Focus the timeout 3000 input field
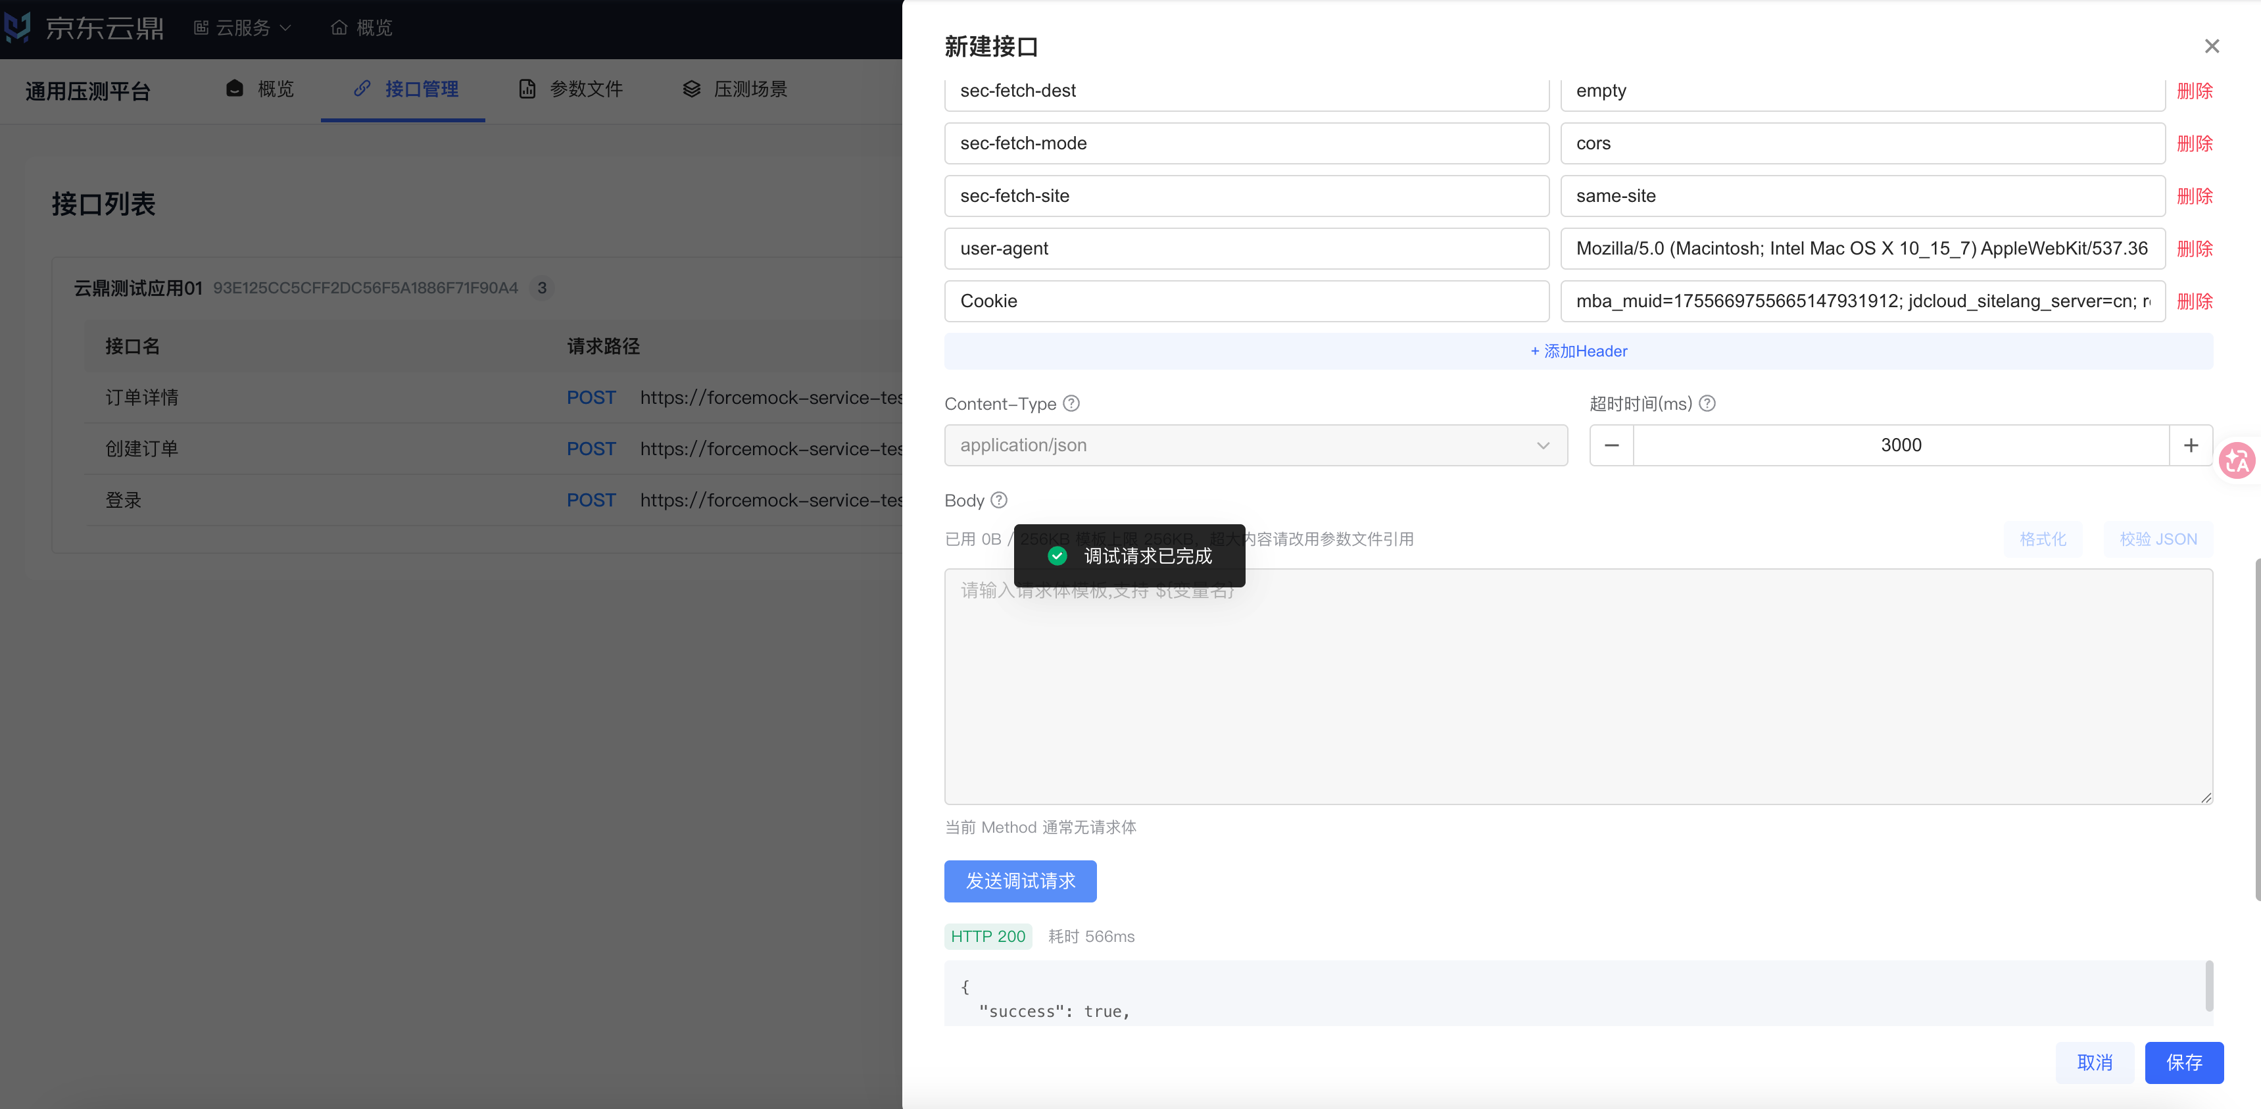 click(1901, 445)
